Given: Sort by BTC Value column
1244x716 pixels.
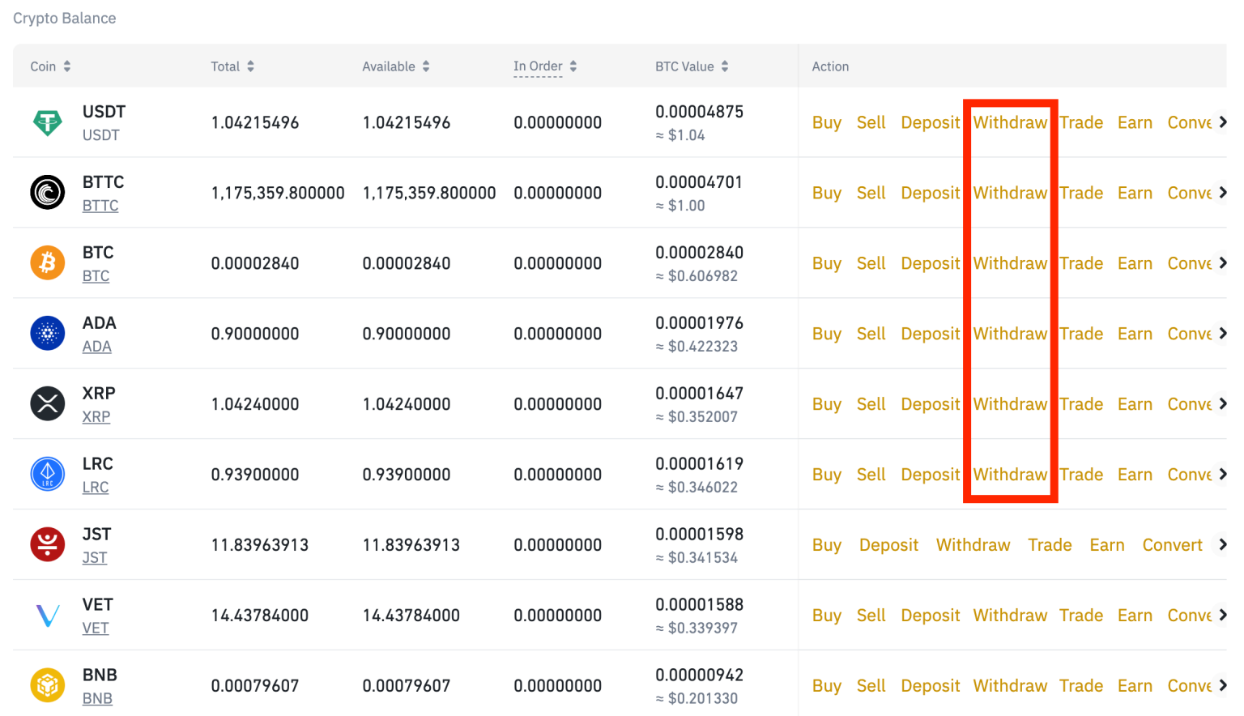Looking at the screenshot, I should coord(692,66).
